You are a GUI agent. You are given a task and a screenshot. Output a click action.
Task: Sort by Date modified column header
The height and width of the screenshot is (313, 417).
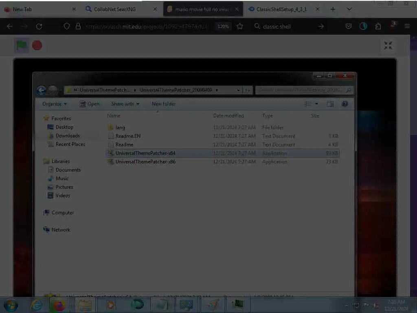228,116
